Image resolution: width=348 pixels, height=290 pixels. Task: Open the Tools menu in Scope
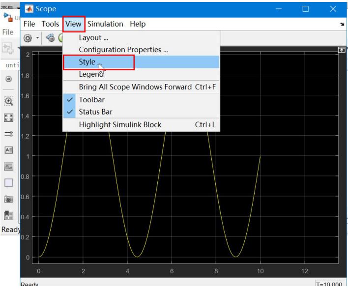[x=50, y=24]
